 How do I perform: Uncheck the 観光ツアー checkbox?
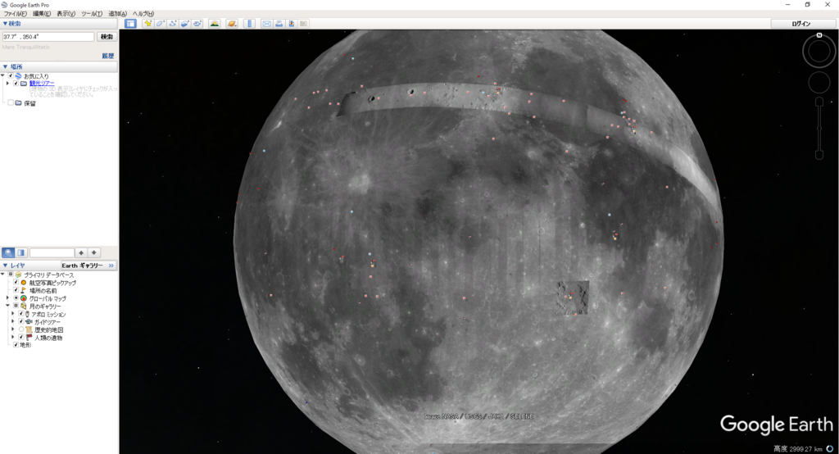pos(16,84)
